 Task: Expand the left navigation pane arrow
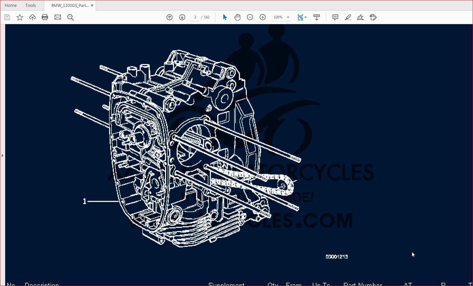[x=3, y=155]
